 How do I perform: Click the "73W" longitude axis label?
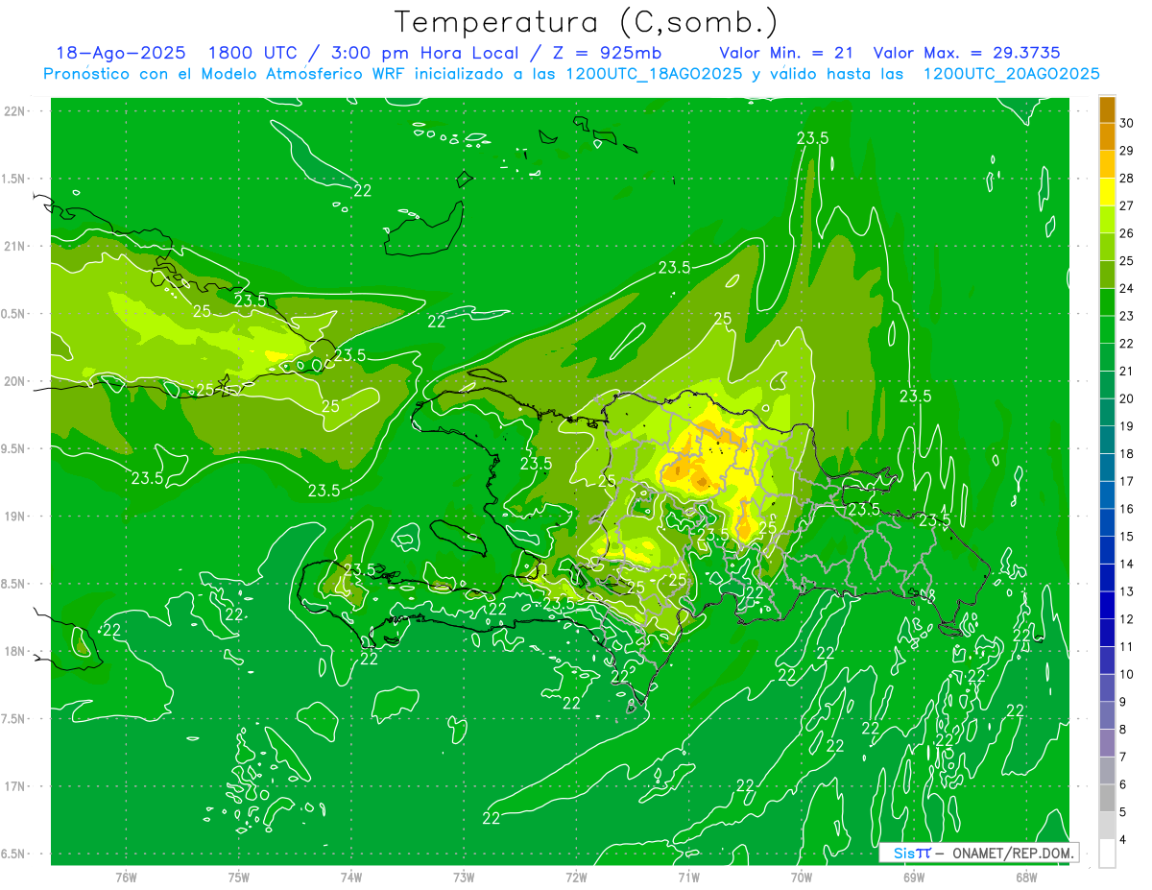464,877
